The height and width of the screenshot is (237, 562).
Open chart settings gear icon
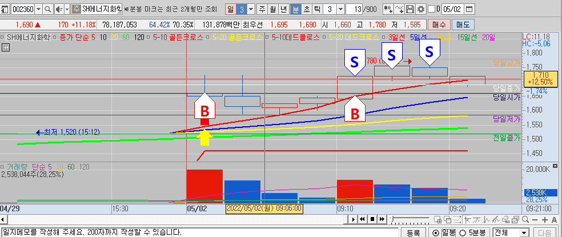(x=421, y=9)
